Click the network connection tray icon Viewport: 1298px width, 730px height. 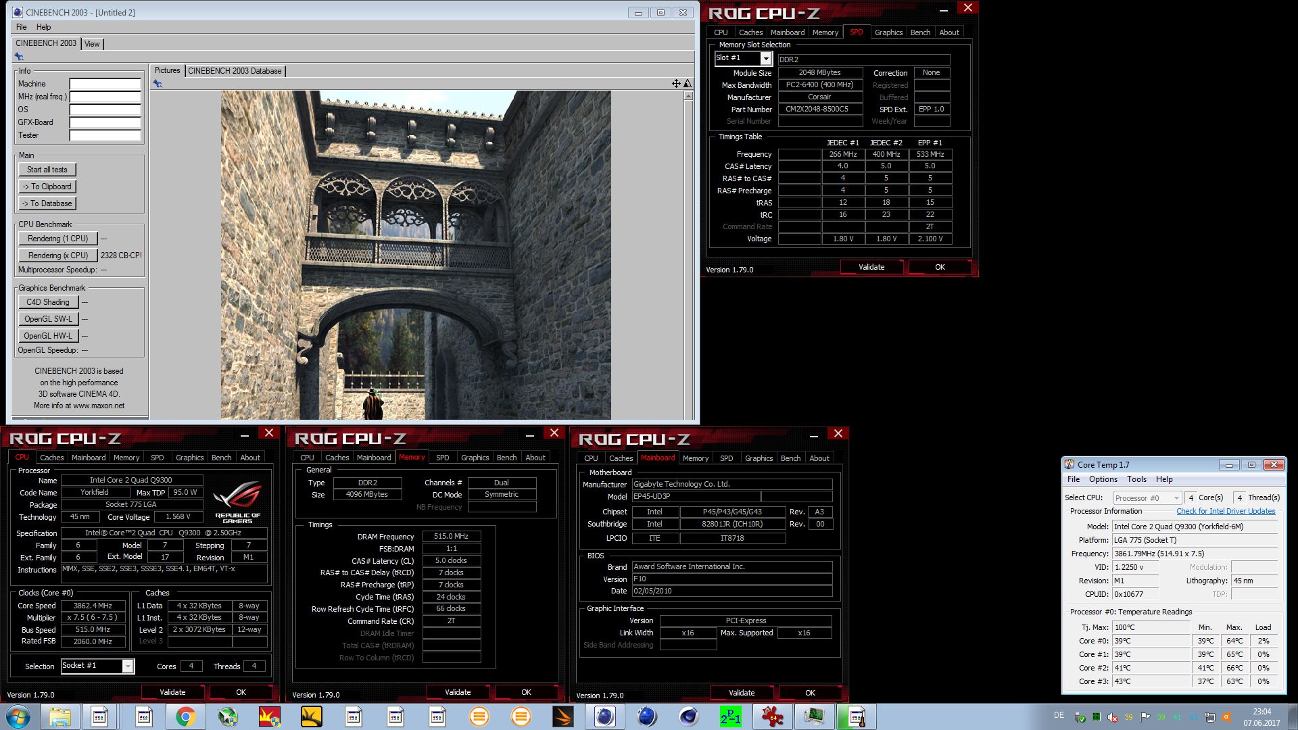1209,717
